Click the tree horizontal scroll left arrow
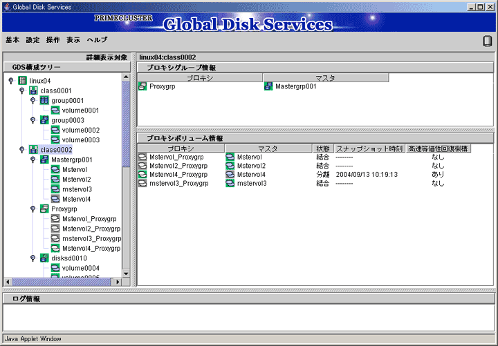498x346 pixels. pos(8,282)
